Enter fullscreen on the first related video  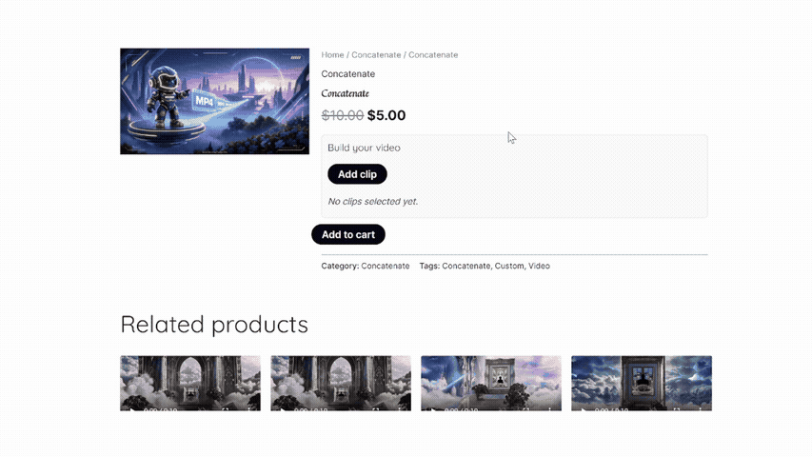[226, 409]
